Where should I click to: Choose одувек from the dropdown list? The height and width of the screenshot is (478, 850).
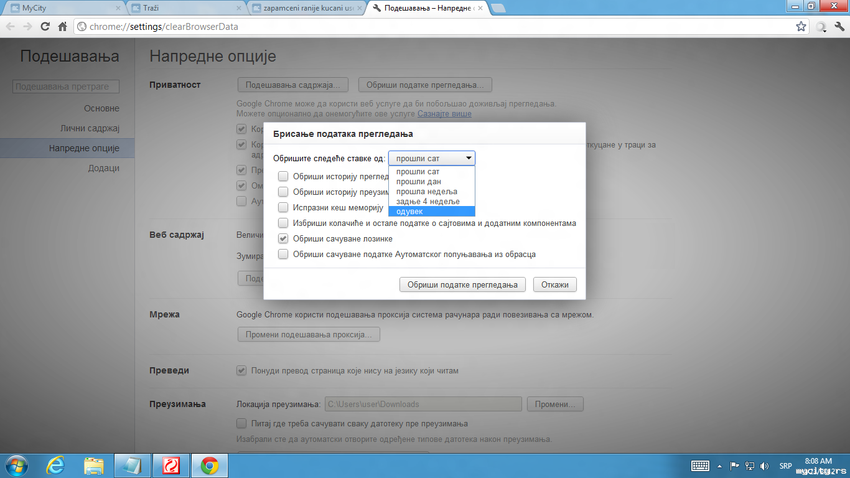pos(432,211)
